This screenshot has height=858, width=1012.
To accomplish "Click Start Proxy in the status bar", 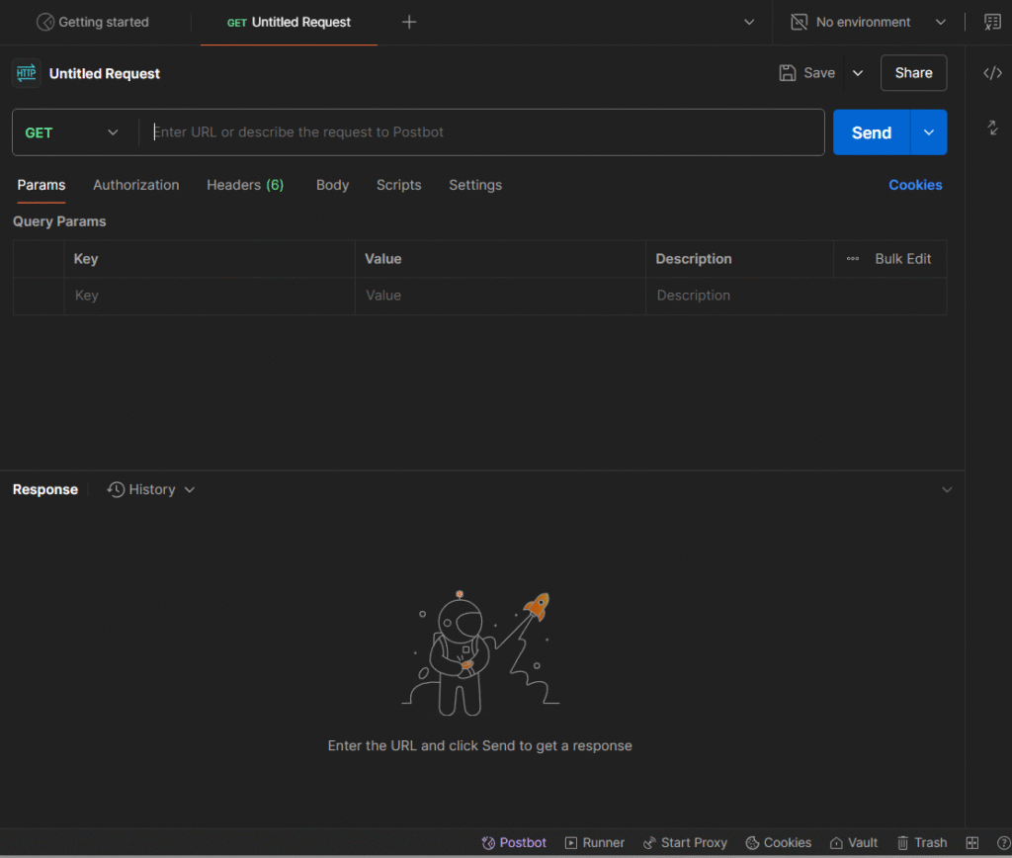I will [x=685, y=842].
